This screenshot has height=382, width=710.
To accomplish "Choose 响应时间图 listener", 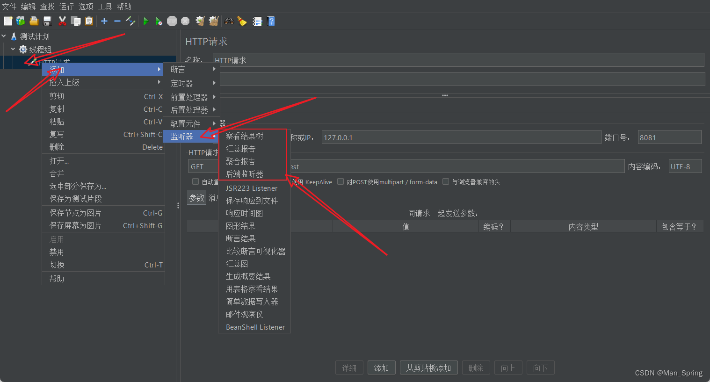I will (x=254, y=213).
